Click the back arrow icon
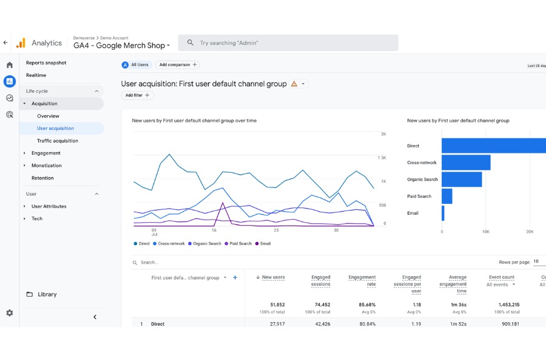Image resolution: width=546 pixels, height=364 pixels. [5, 43]
